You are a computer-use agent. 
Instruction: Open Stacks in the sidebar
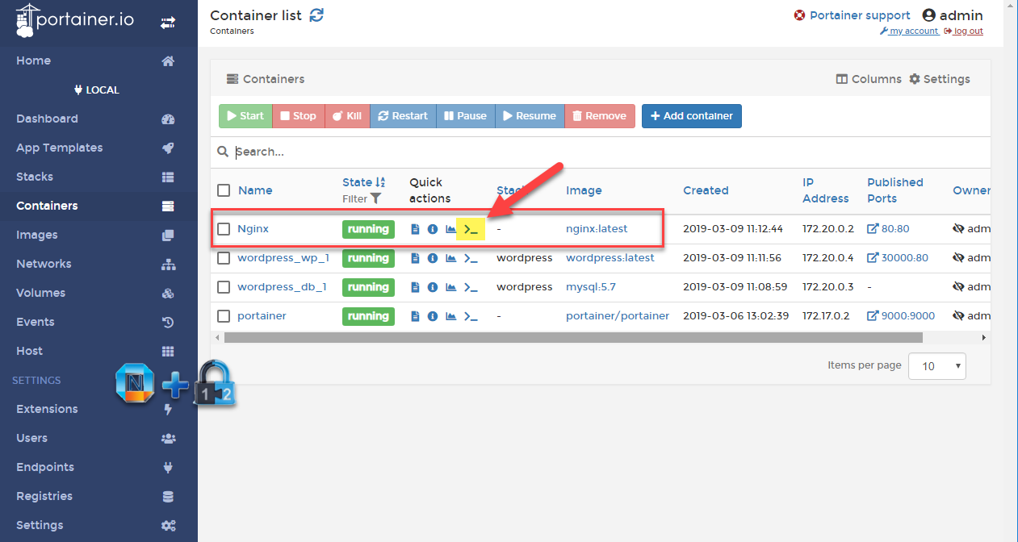(98, 177)
